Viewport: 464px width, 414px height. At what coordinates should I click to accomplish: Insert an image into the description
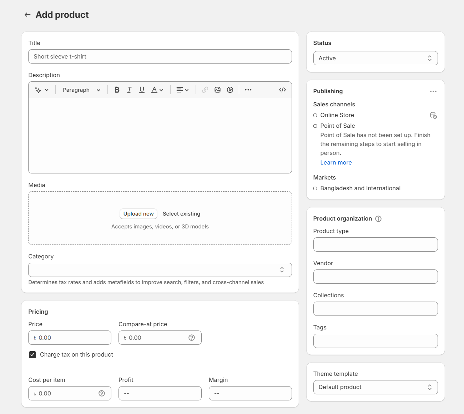coord(217,90)
